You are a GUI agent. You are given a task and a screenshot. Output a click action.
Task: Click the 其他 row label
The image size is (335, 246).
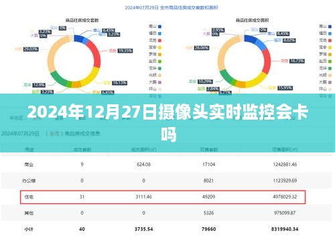click(29, 213)
